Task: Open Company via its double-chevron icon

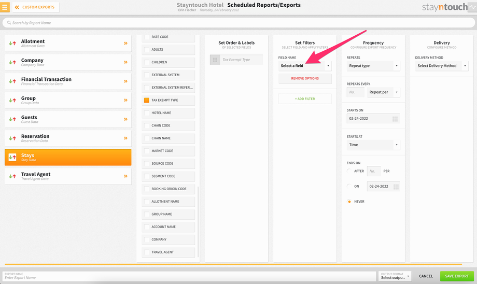Action: tap(125, 62)
